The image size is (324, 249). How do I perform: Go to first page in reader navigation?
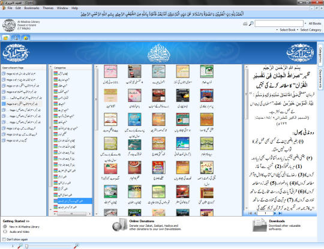pyautogui.click(x=250, y=213)
